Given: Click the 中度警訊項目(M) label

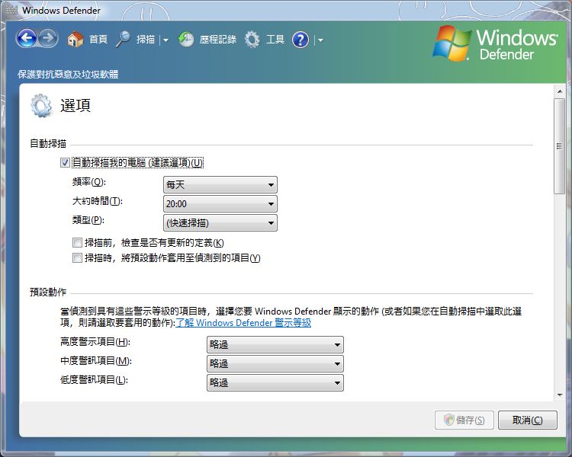Looking at the screenshot, I should coord(96,361).
